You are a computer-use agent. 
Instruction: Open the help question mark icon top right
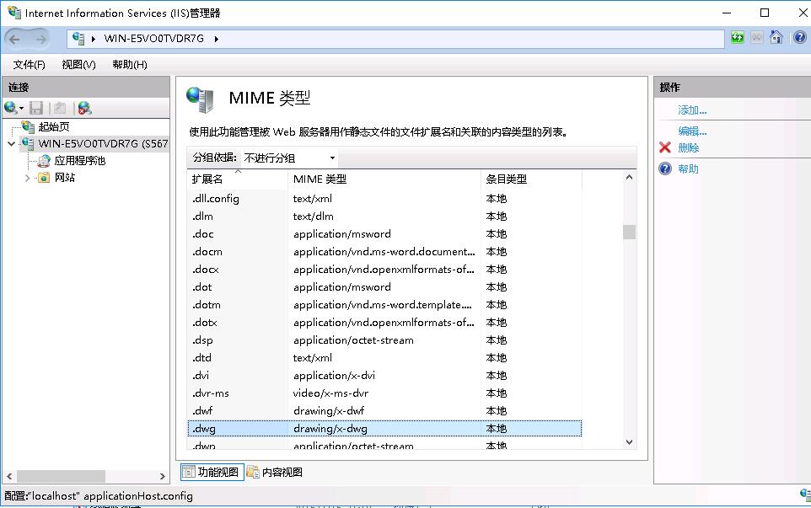point(800,37)
